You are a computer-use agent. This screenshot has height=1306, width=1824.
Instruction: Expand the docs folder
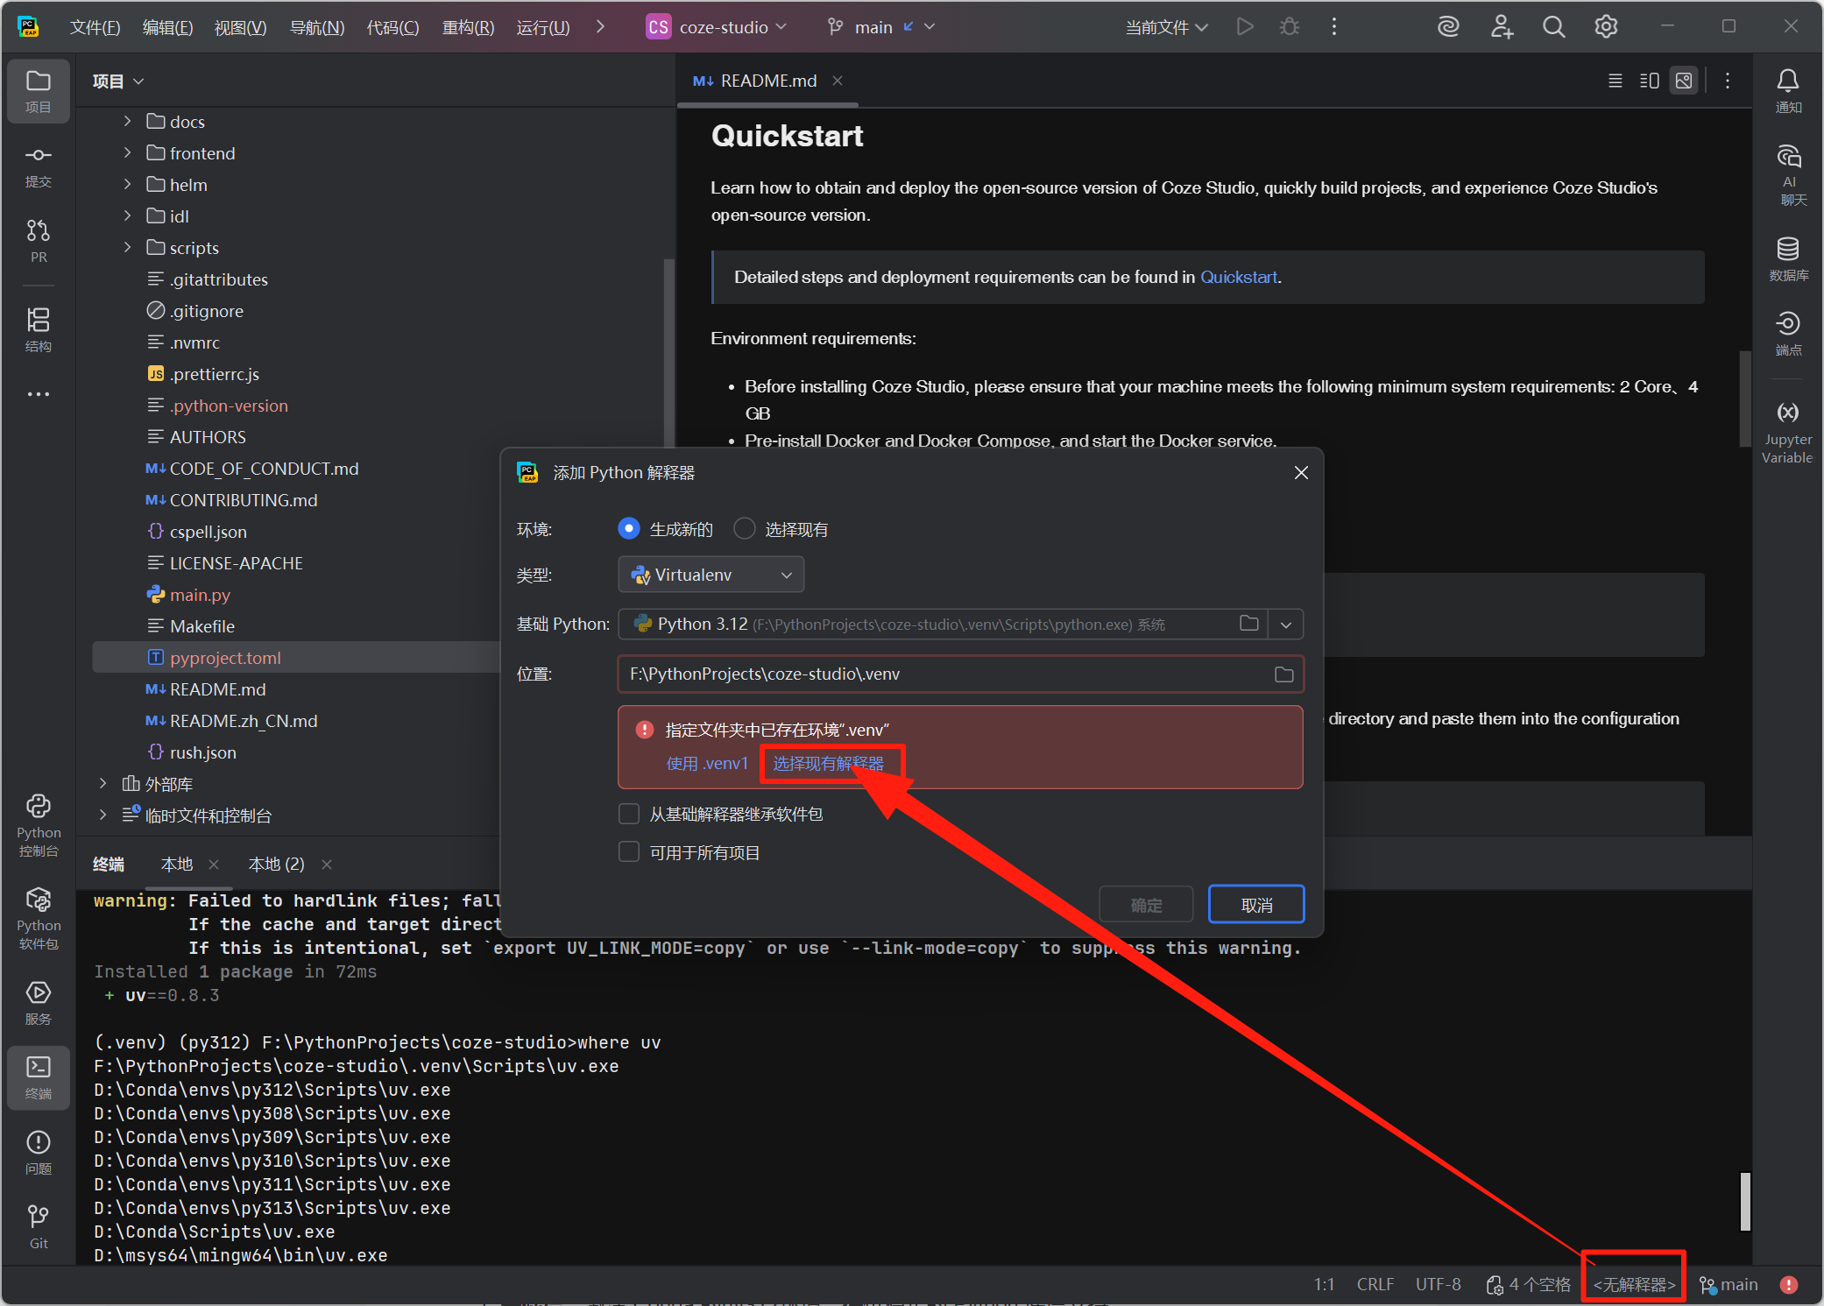click(128, 121)
